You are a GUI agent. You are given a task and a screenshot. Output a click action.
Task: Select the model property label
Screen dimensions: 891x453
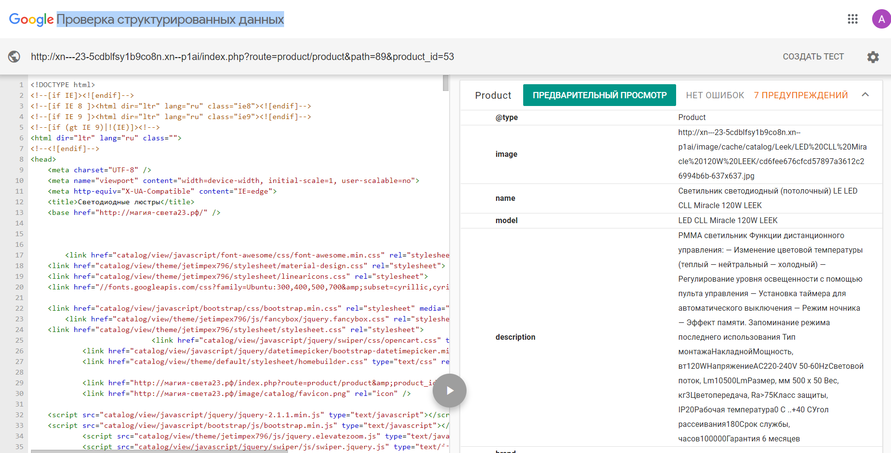click(x=507, y=220)
